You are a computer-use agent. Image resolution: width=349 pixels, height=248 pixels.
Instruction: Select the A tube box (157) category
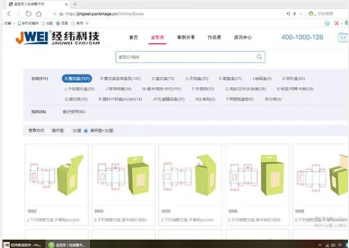tap(77, 79)
